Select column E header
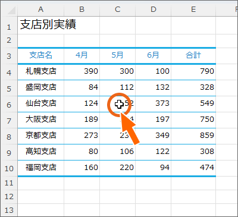The height and width of the screenshot is (217, 238). click(193, 10)
